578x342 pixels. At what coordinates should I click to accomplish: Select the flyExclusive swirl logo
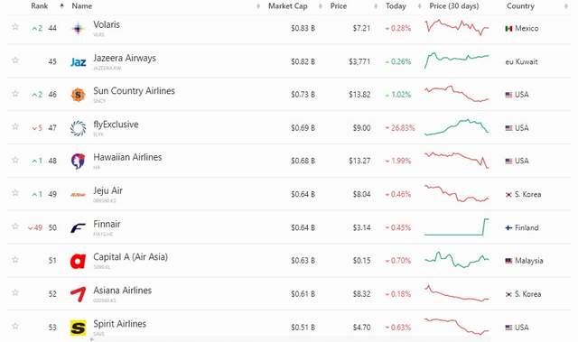[x=78, y=128]
